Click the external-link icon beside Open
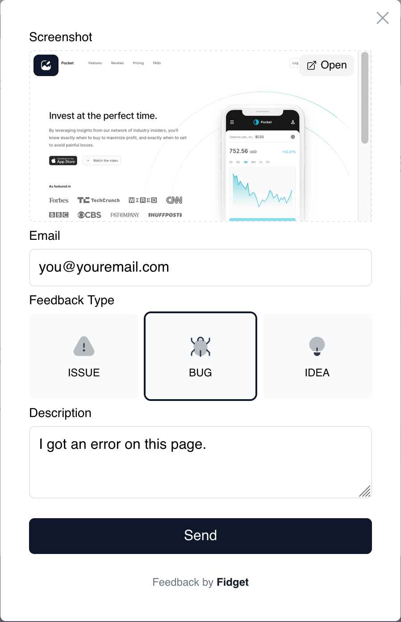The height and width of the screenshot is (622, 401). click(x=312, y=65)
